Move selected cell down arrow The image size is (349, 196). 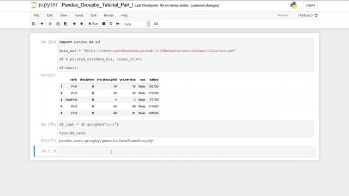pos(82,24)
